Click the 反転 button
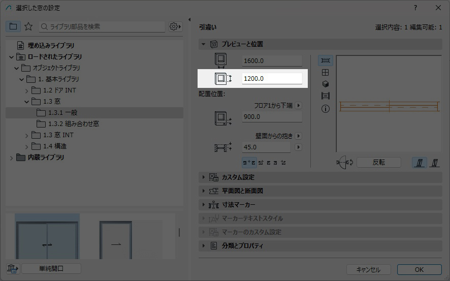 (378, 163)
